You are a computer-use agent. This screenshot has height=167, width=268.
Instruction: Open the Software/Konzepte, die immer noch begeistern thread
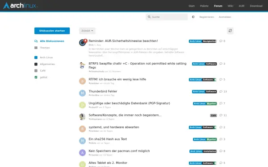pos(125,115)
